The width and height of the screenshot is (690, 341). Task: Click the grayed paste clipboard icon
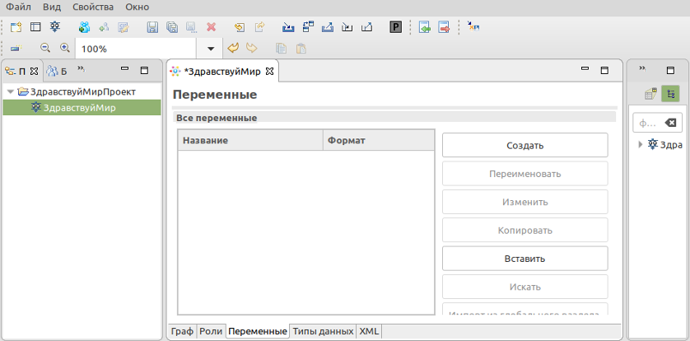click(301, 49)
